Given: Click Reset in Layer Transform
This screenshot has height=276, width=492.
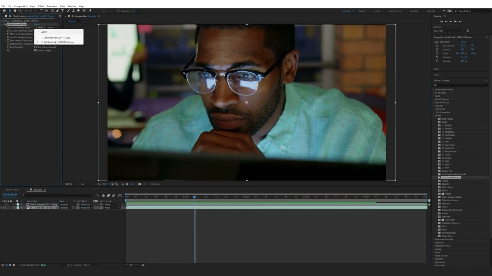Looking at the screenshot, I should pyautogui.click(x=464, y=42).
